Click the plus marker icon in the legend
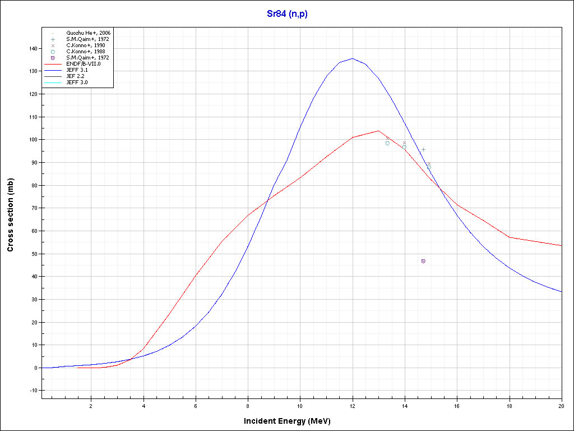This screenshot has height=431, width=574. (53, 39)
